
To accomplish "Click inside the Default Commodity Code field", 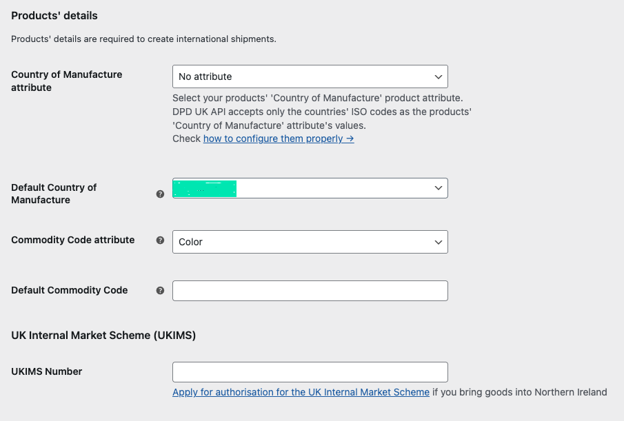I will pos(310,291).
